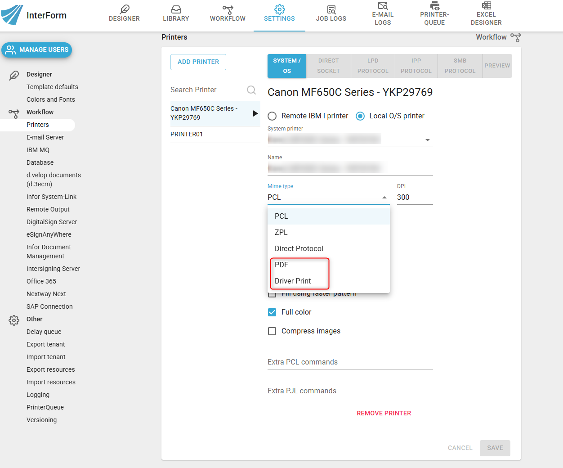Image resolution: width=563 pixels, height=468 pixels.
Task: Click the Settings gear icon in top navigation
Action: pyautogui.click(x=280, y=9)
